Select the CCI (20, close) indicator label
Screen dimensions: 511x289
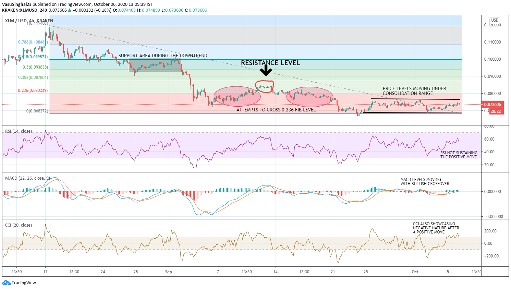pyautogui.click(x=19, y=225)
